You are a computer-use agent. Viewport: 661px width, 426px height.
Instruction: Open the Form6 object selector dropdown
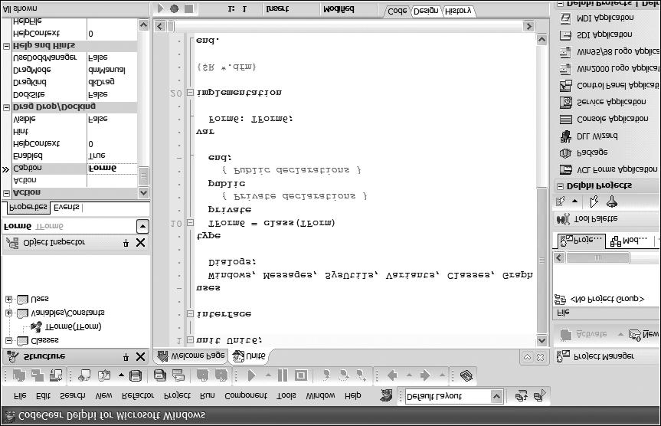click(x=143, y=227)
